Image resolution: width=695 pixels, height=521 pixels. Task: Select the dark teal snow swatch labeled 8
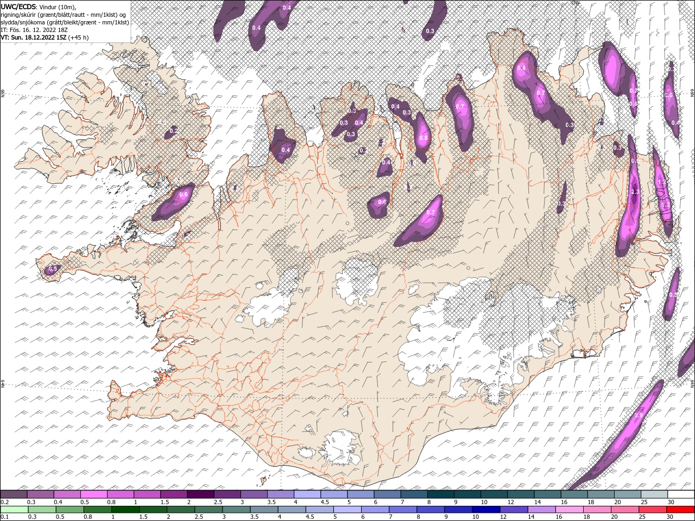(x=441, y=494)
